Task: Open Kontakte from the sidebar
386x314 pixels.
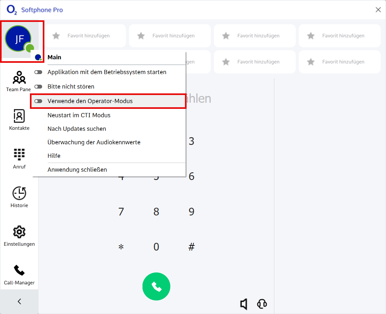Action: (x=19, y=117)
